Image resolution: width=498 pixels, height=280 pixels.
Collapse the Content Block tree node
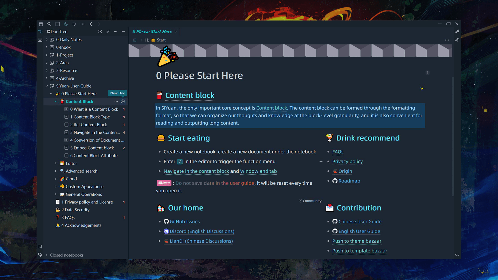click(56, 101)
